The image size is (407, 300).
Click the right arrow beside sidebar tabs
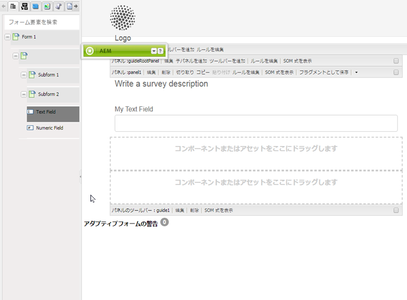(76, 6)
